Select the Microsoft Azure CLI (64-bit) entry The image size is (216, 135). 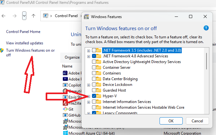[92, 133]
